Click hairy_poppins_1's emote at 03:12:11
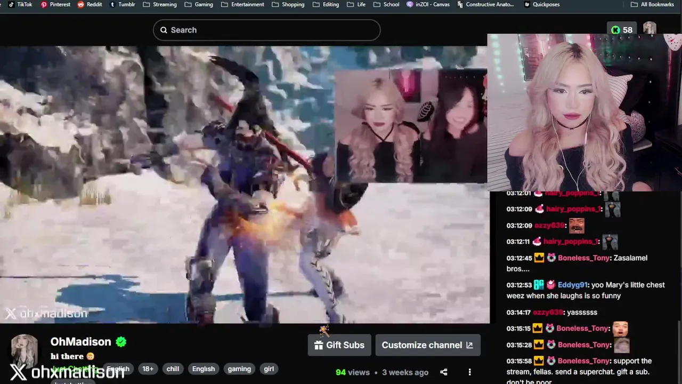Screen dimensions: 682x384 pyautogui.click(x=610, y=242)
